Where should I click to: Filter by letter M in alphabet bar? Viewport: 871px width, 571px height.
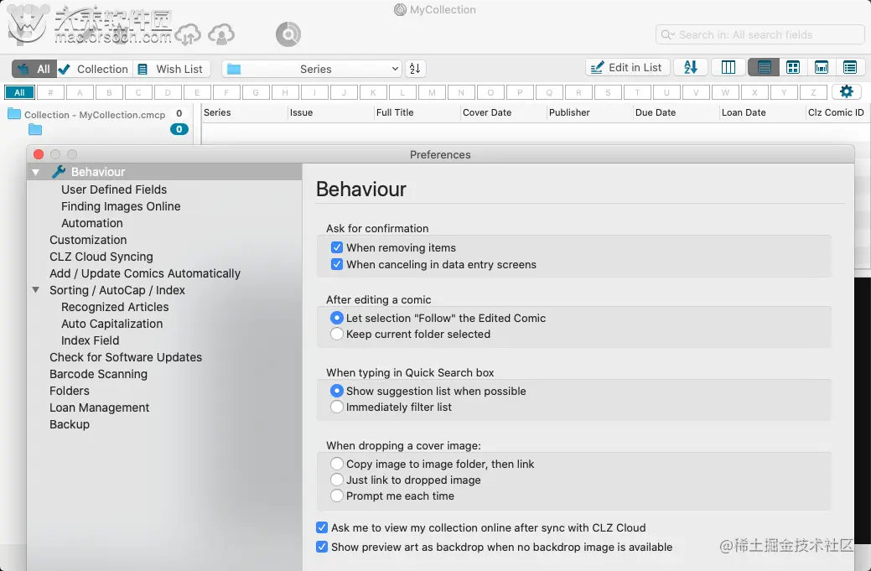(433, 92)
